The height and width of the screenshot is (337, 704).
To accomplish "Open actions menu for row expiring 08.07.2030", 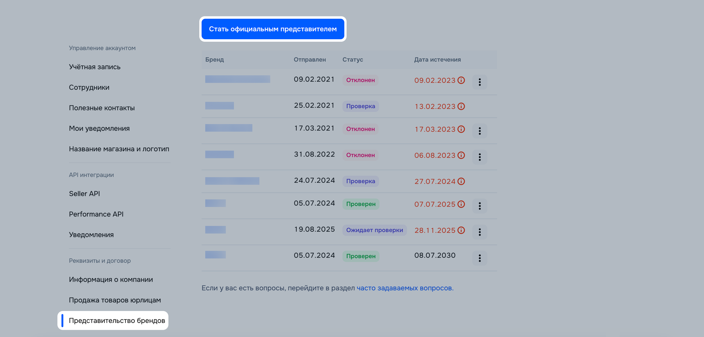I will click(x=480, y=258).
